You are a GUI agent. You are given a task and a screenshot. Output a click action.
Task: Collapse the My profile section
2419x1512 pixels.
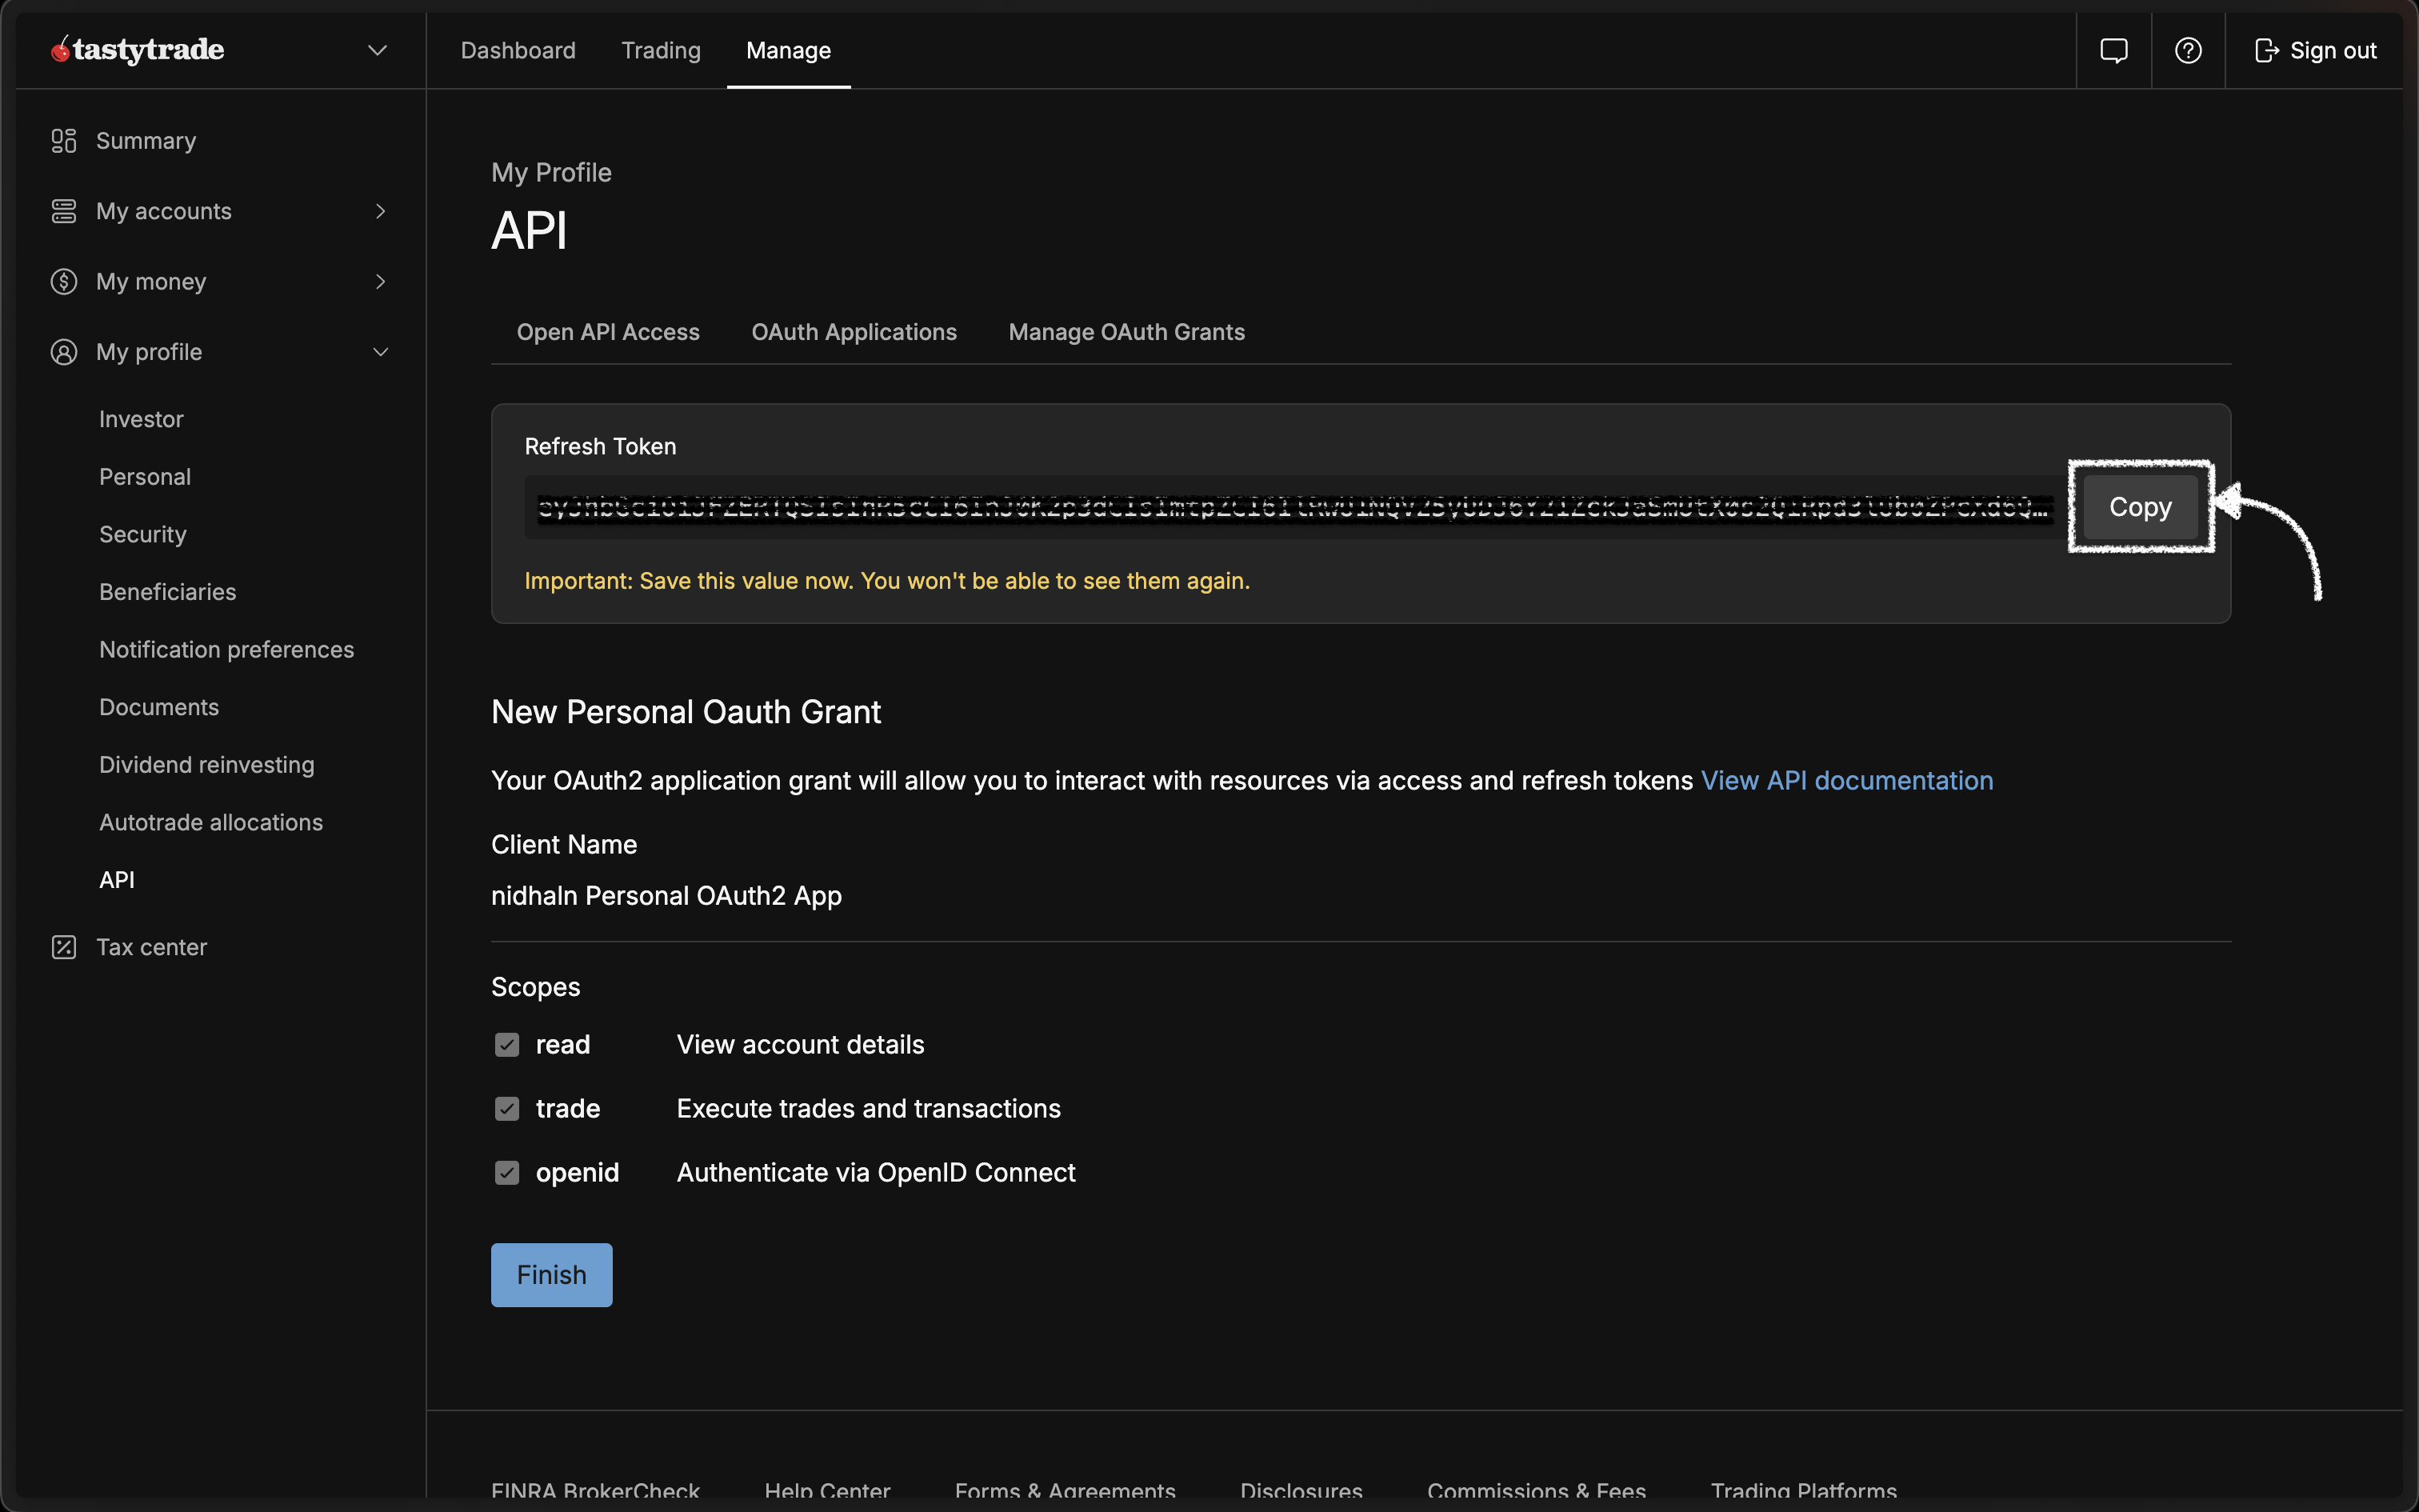[x=381, y=352]
